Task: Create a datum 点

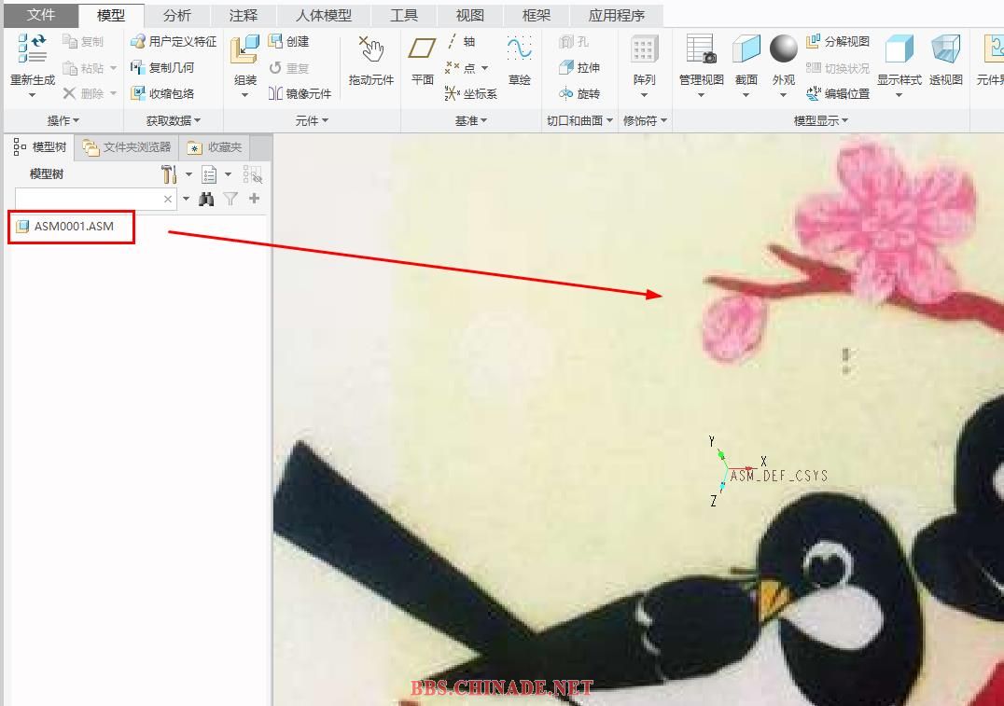Action: tap(460, 68)
